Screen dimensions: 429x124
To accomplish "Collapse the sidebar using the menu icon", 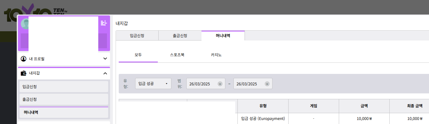I will [104, 23].
